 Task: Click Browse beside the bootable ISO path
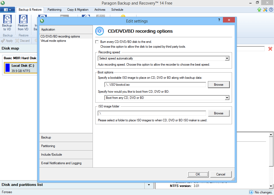click(x=219, y=84)
